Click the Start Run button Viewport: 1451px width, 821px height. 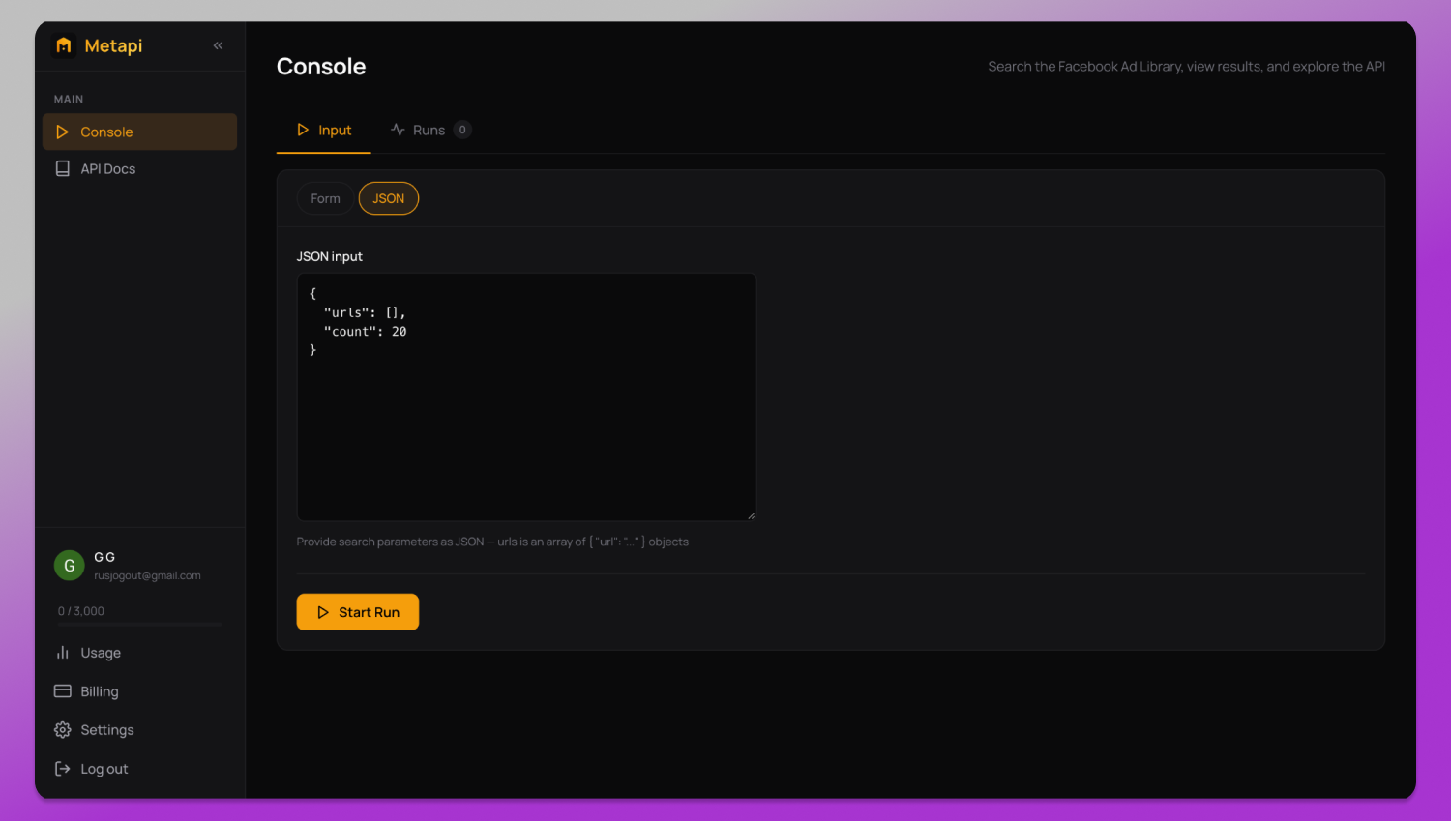click(x=358, y=612)
